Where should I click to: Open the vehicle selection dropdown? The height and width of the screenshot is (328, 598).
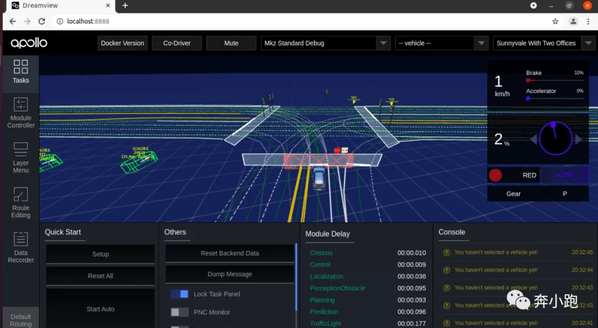click(442, 43)
